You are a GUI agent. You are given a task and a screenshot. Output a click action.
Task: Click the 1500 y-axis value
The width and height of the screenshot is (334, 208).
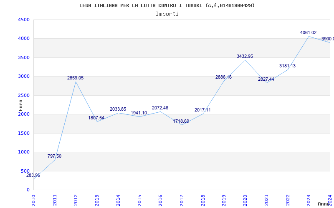tap(24, 133)
